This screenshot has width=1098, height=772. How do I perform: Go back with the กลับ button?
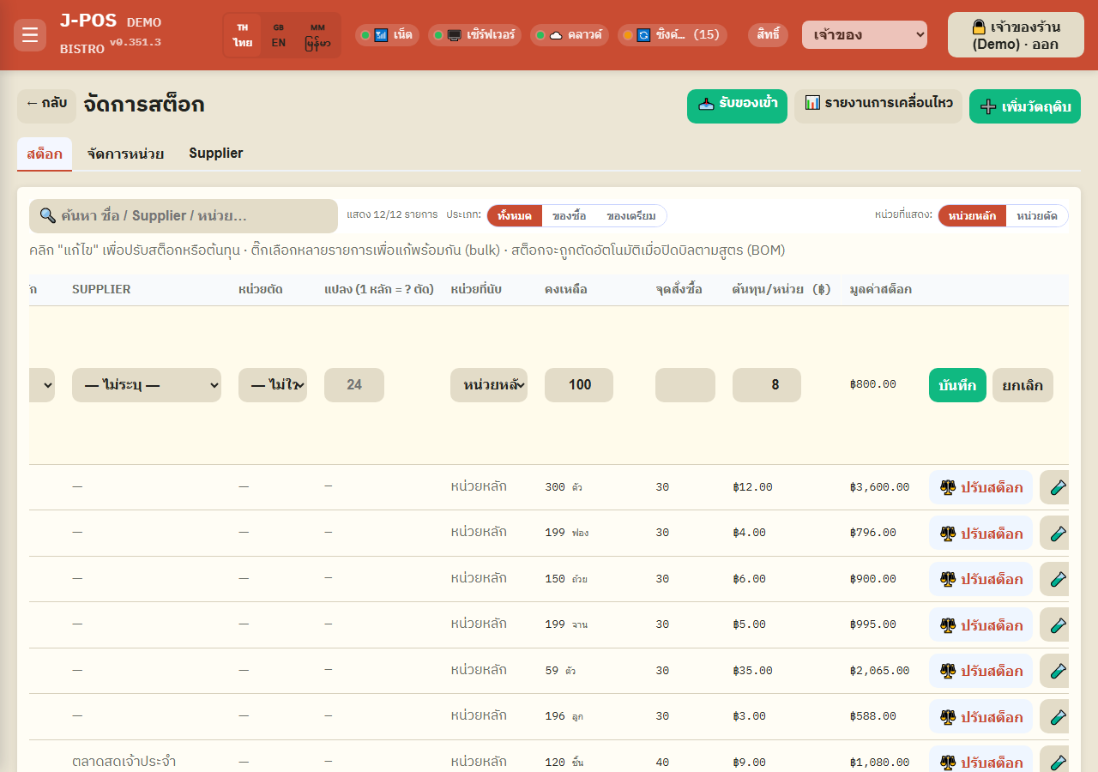pos(46,106)
